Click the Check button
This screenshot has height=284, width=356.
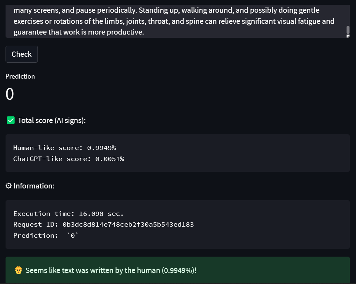[22, 54]
